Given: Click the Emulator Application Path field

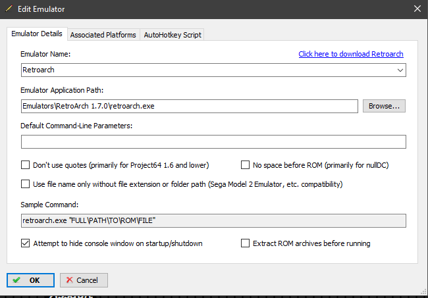Looking at the screenshot, I should [189, 106].
